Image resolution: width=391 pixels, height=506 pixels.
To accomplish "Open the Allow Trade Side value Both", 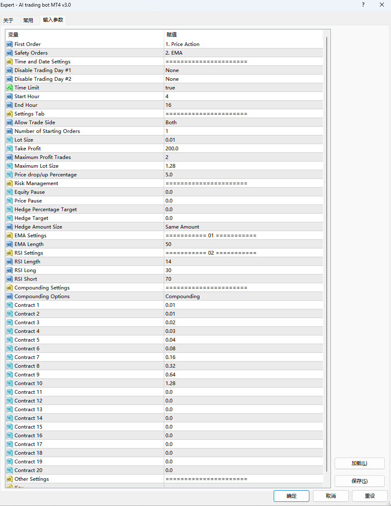I will 171,123.
